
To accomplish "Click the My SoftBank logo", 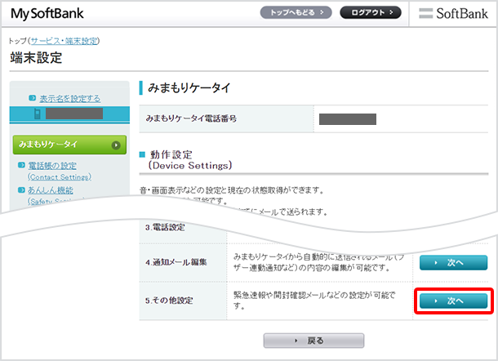I will [x=47, y=14].
